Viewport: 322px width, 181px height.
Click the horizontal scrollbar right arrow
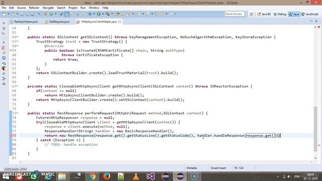click(311, 162)
